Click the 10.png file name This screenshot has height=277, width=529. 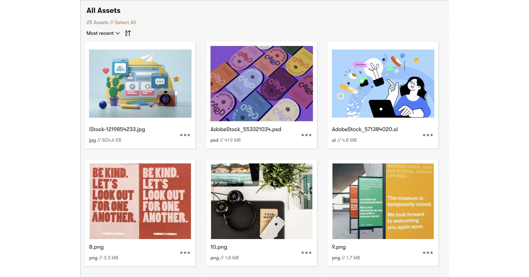[x=219, y=247]
